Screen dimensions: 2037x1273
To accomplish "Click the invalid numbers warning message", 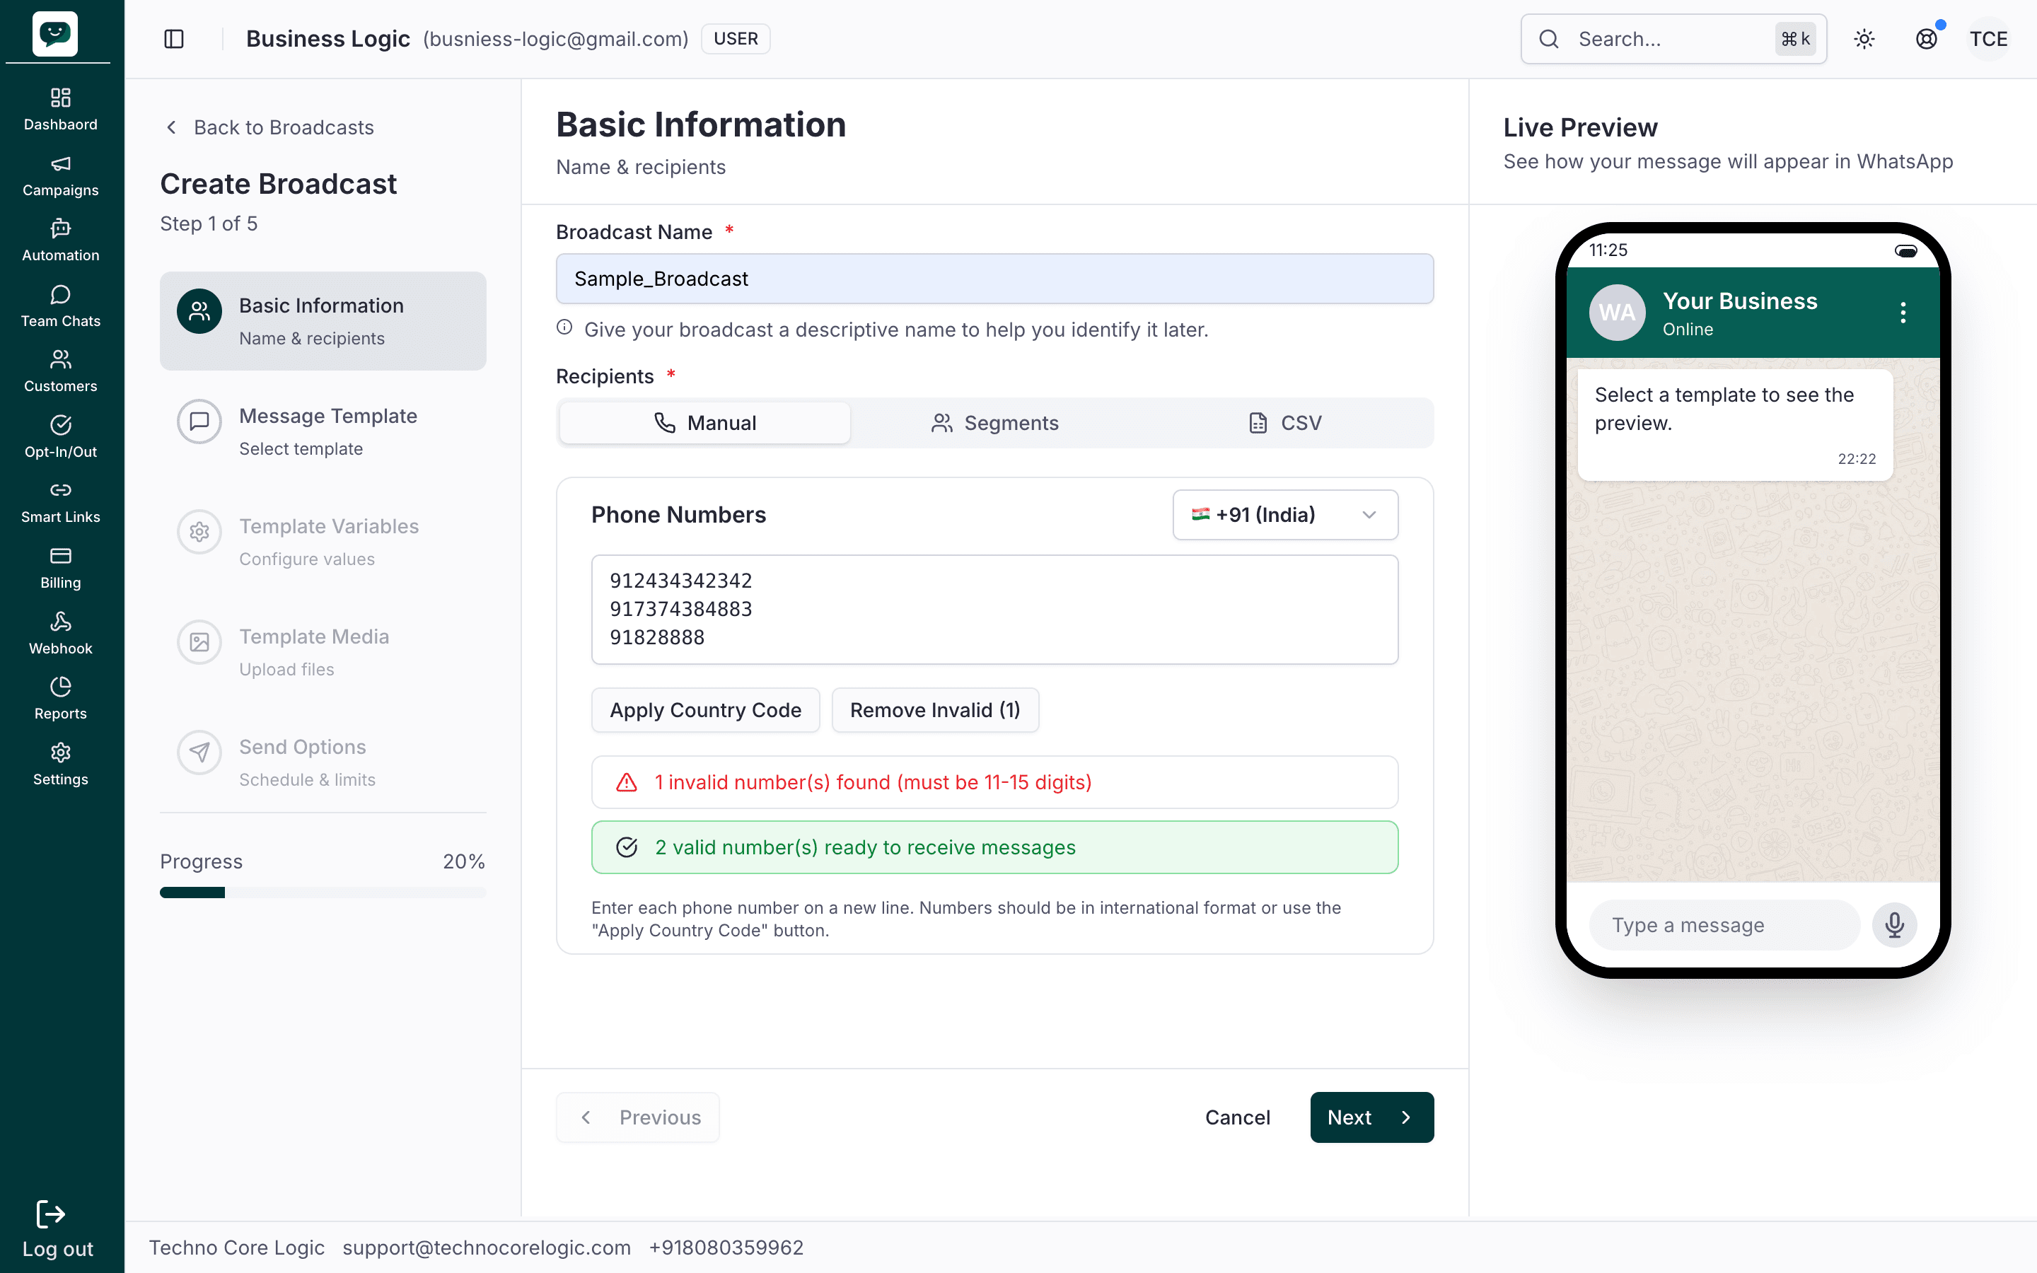I will click(x=995, y=782).
